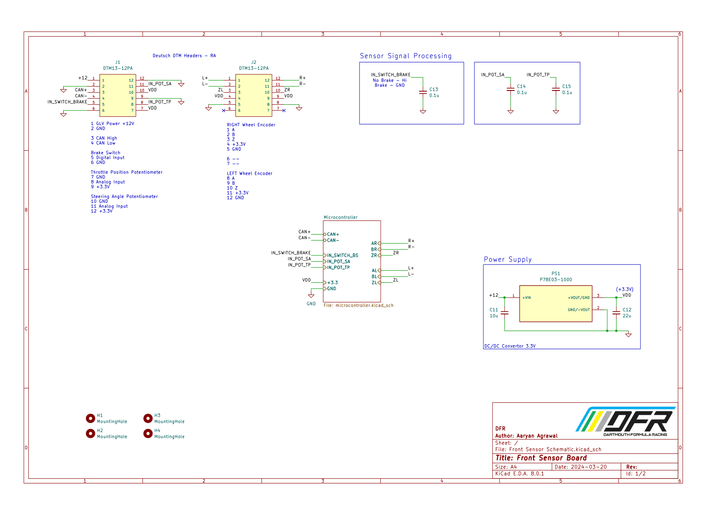Select the J2 connector component body
Image resolution: width=707 pixels, height=522 pixels.
254,96
